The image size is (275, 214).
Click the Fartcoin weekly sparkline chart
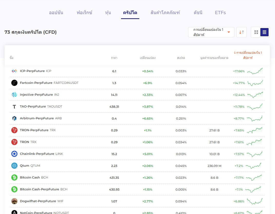point(255,83)
